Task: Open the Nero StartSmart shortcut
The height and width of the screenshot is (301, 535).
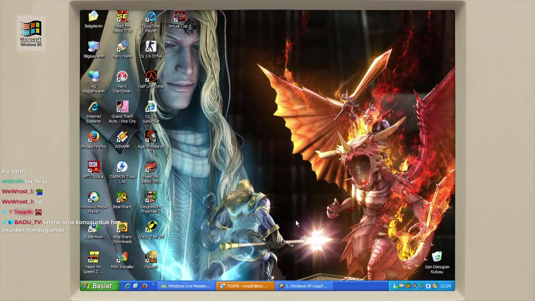Action: [x=122, y=82]
